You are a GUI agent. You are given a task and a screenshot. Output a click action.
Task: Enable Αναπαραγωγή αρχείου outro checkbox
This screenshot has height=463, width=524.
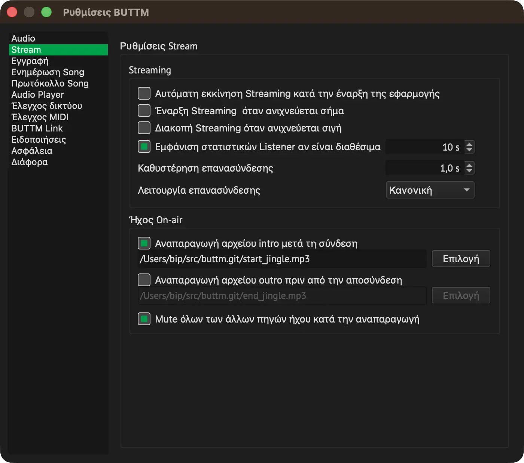[x=144, y=280]
